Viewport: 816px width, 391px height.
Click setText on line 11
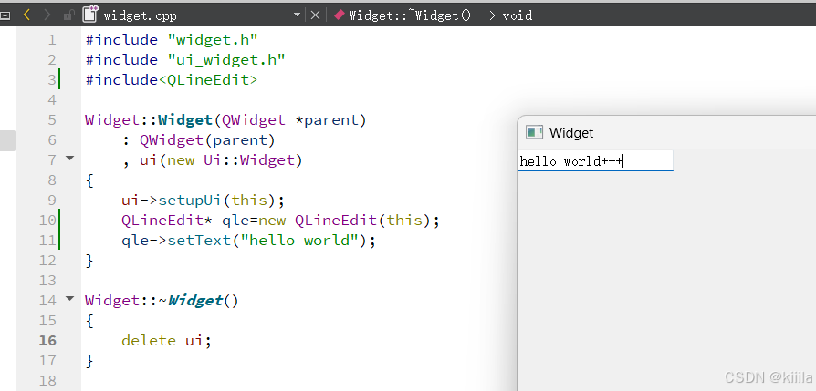click(199, 241)
